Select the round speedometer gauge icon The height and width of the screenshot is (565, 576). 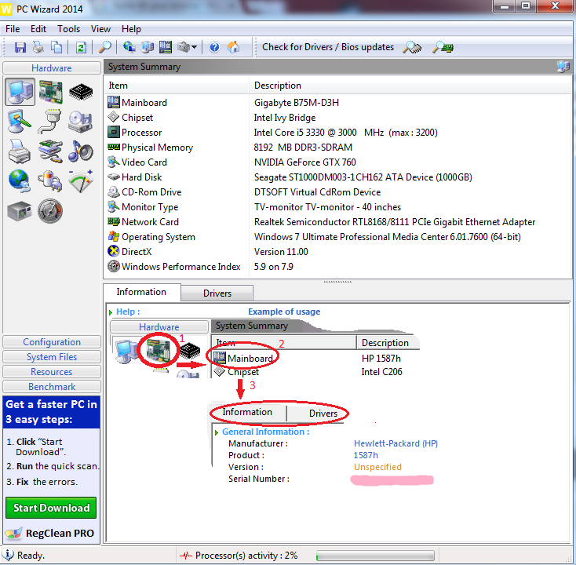point(50,211)
